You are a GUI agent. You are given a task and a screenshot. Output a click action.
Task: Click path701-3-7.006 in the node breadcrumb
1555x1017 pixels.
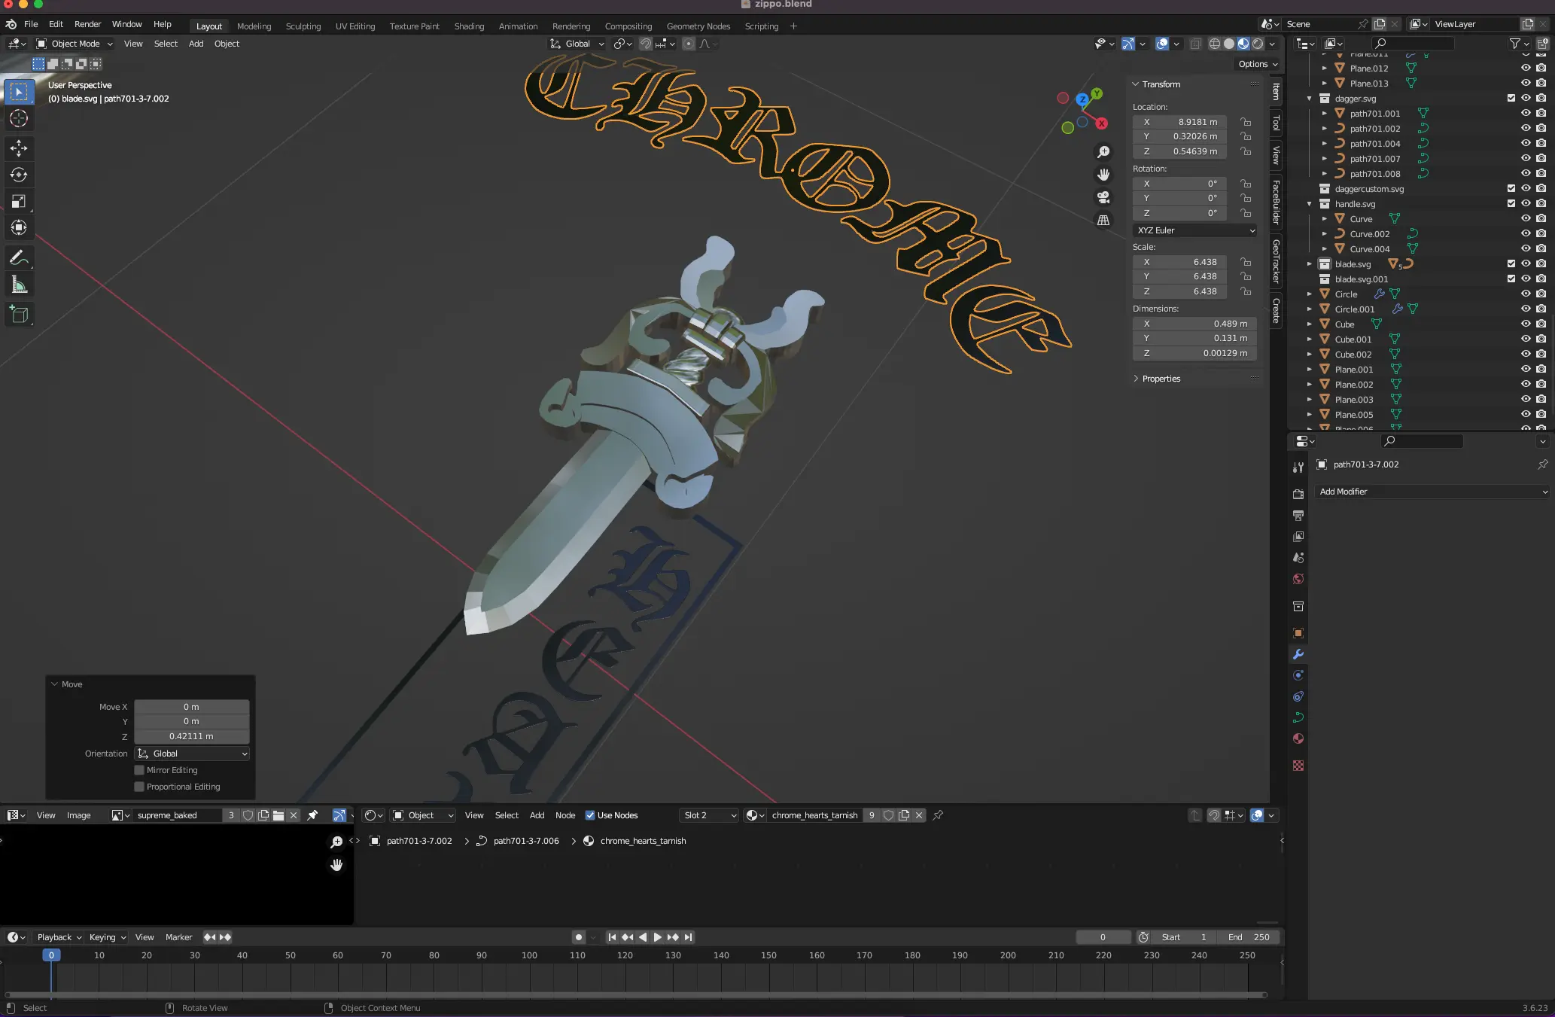(x=526, y=841)
